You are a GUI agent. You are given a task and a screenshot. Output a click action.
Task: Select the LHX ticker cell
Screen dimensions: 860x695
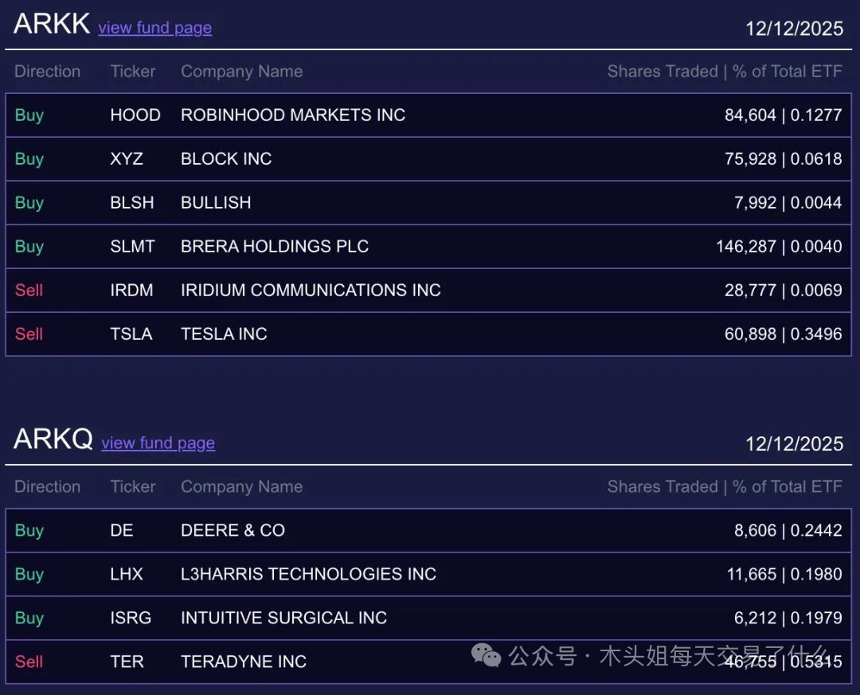coord(127,574)
